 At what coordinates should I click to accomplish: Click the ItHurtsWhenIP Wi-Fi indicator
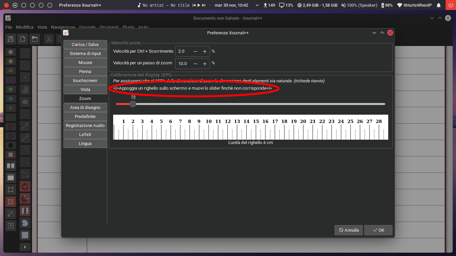(x=414, y=5)
